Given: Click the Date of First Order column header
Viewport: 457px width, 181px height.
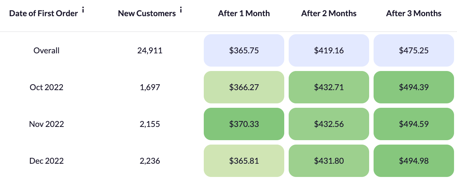Looking at the screenshot, I should pos(44,14).
